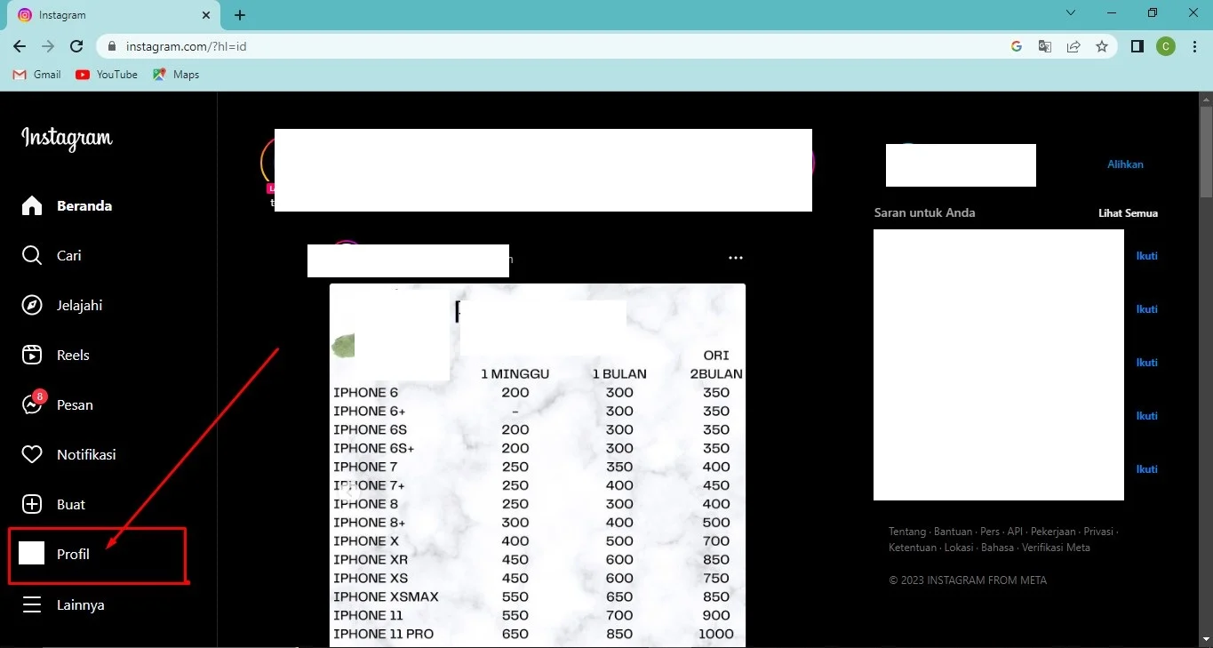Open Verifikasi Meta footer link

click(x=1057, y=548)
